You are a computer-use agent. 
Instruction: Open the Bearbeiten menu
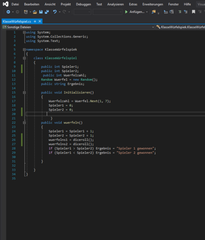[31, 4]
